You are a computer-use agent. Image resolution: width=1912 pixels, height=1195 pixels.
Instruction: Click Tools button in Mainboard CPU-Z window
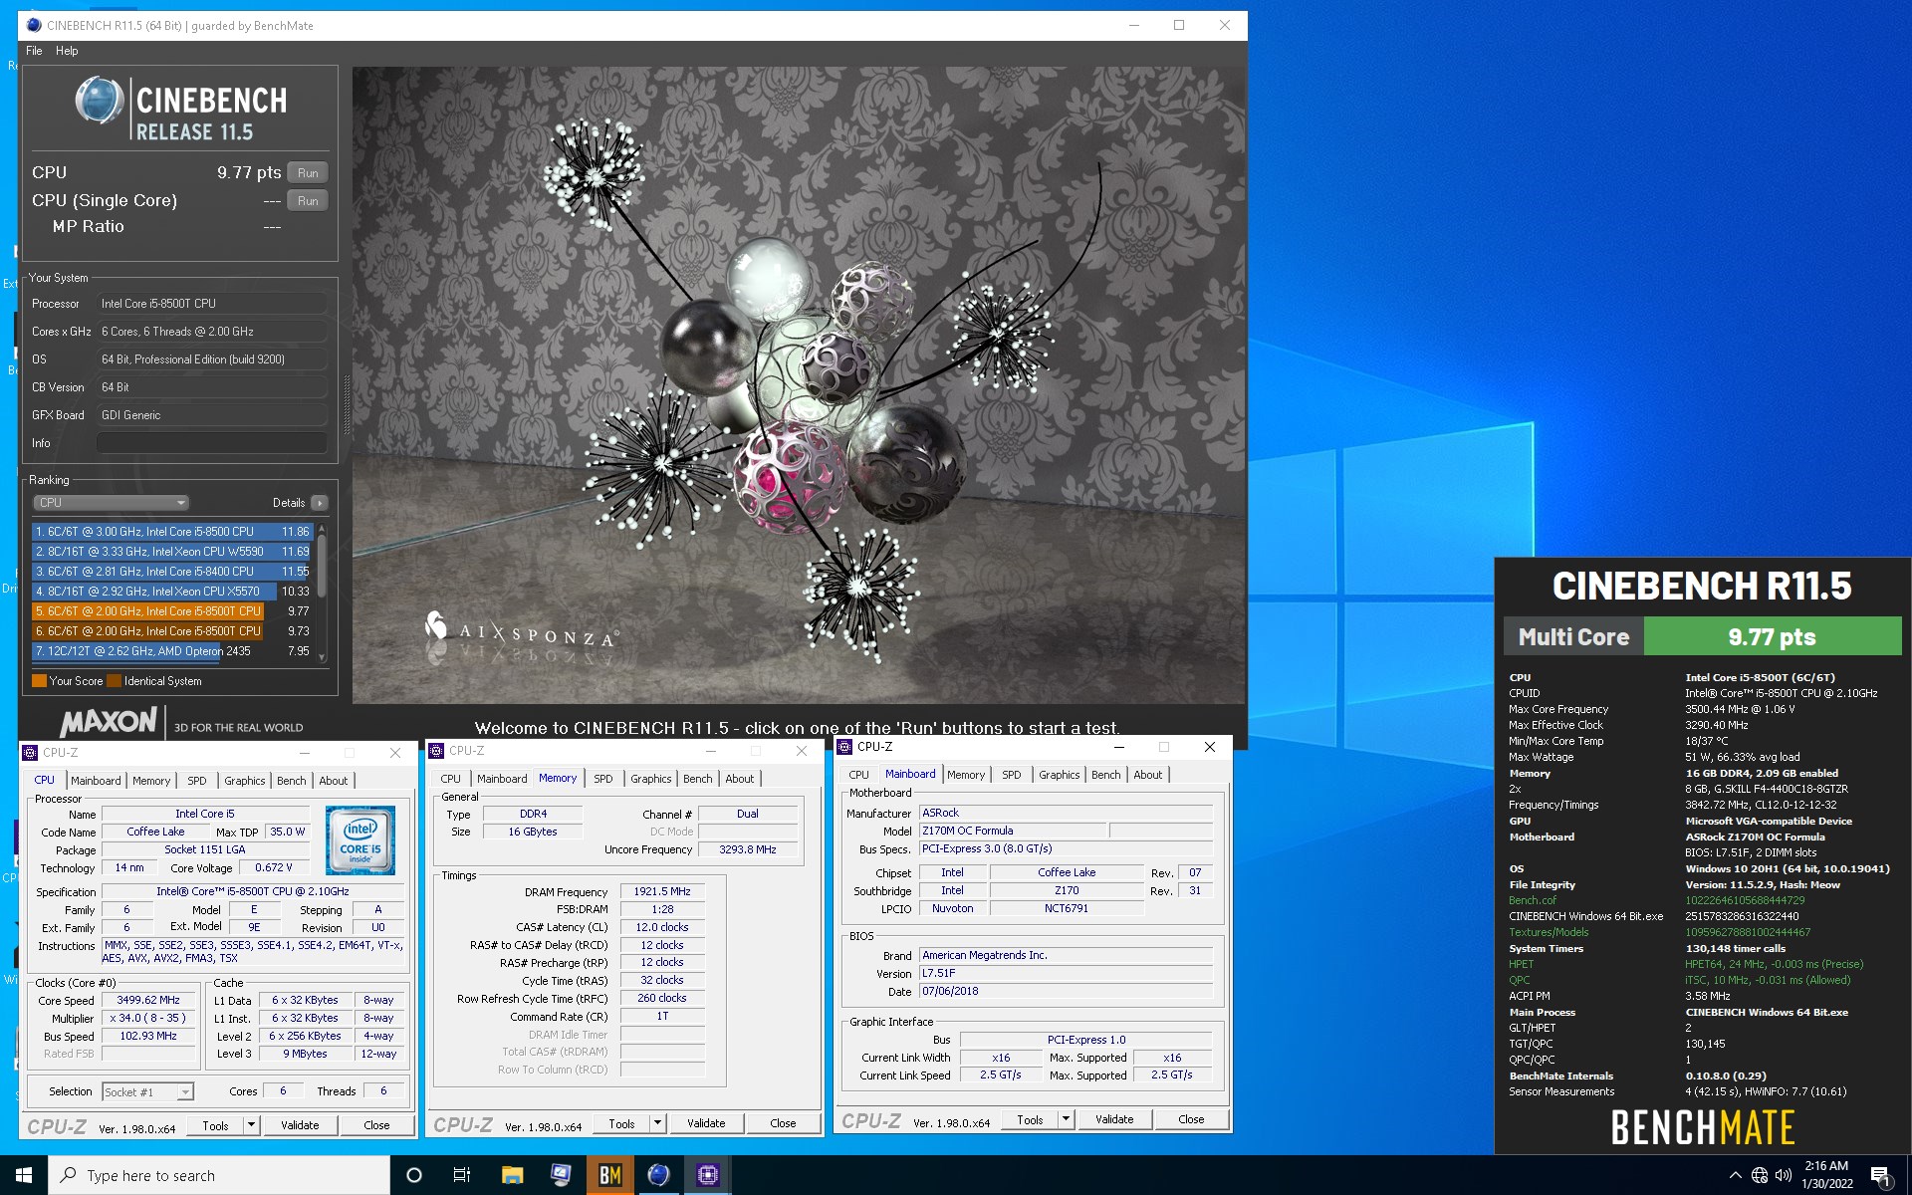1030,1119
